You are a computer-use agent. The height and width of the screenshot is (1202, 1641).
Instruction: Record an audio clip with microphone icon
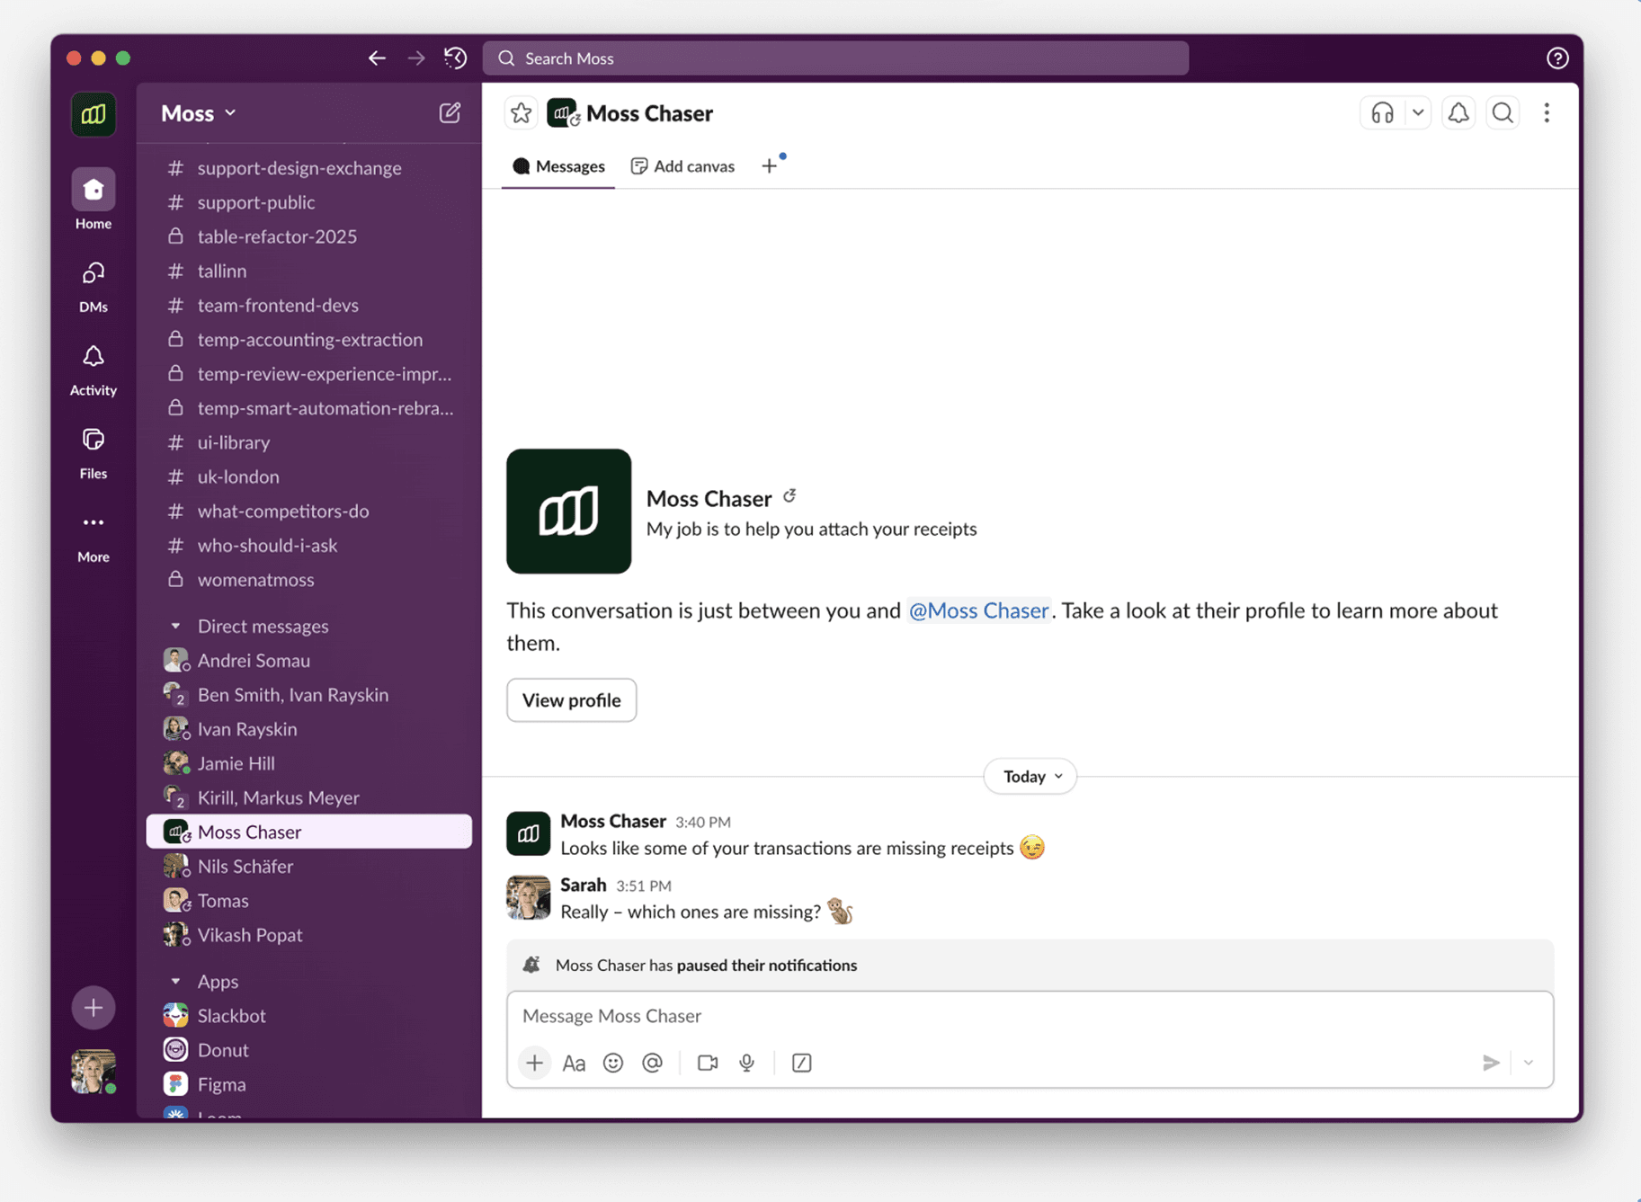tap(747, 1063)
